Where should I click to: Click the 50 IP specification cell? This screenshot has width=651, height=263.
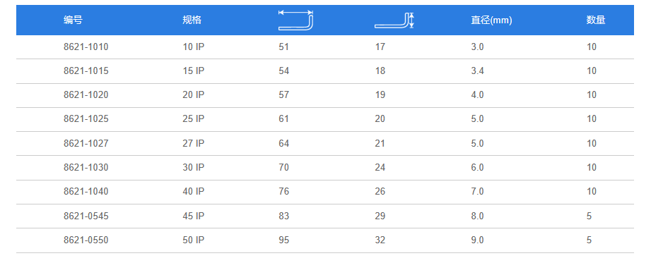click(x=194, y=240)
